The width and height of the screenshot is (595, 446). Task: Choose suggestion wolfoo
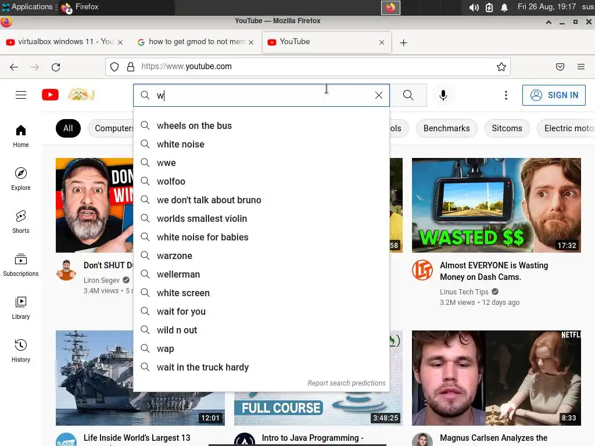[261, 181]
